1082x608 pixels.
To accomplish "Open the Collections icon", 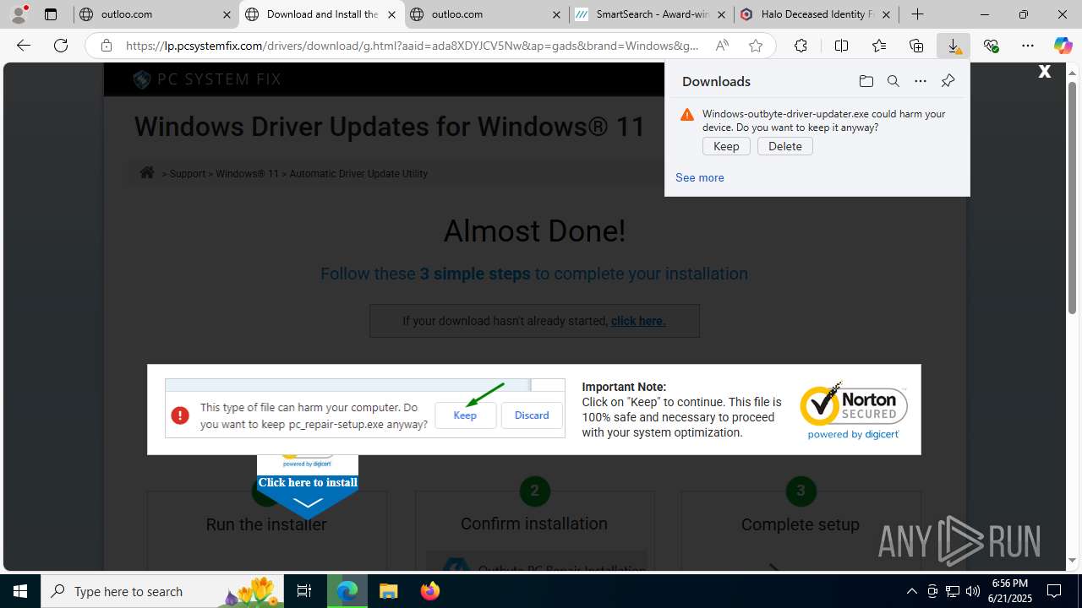I will click(916, 46).
